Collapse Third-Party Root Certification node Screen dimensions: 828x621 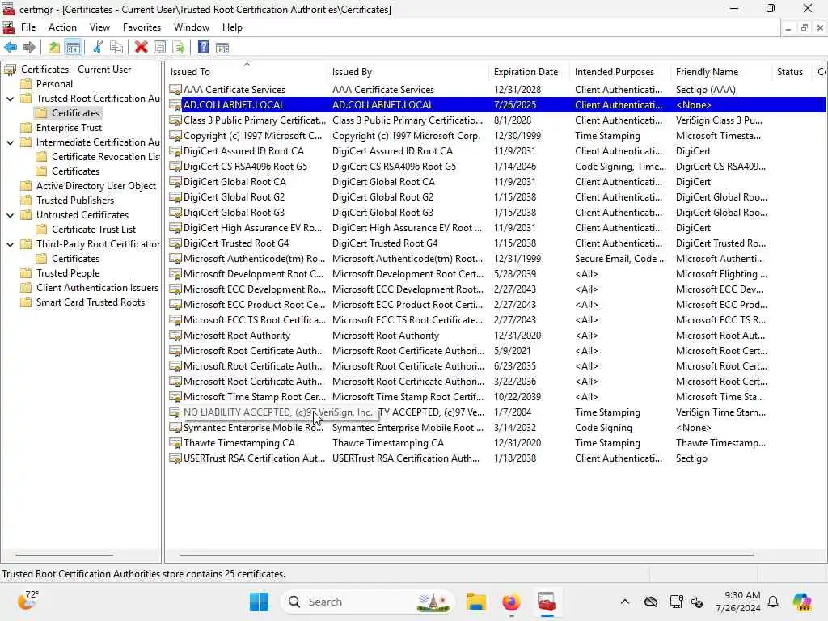tap(10, 244)
